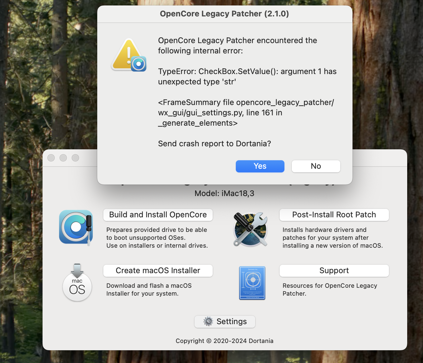Open Create macOS Installer

coord(158,271)
